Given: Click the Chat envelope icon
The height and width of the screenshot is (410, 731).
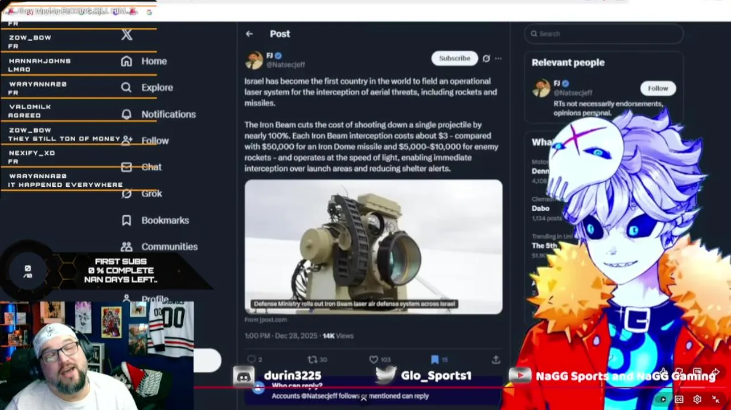Looking at the screenshot, I should point(126,167).
